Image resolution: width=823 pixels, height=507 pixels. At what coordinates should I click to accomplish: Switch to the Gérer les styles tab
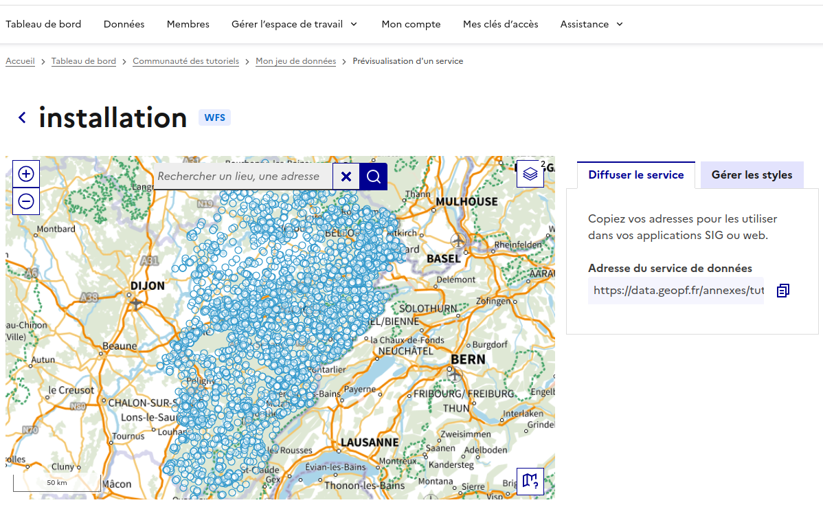[752, 174]
